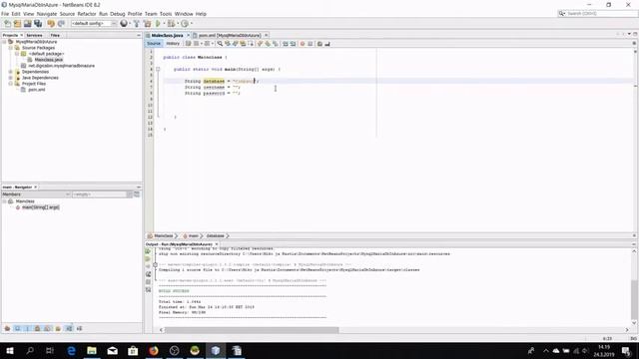Toggle Show Inherited Members in Navigator

pyautogui.click(x=7, y=328)
